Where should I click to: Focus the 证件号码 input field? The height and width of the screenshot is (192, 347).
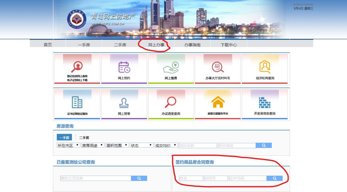coord(247,178)
